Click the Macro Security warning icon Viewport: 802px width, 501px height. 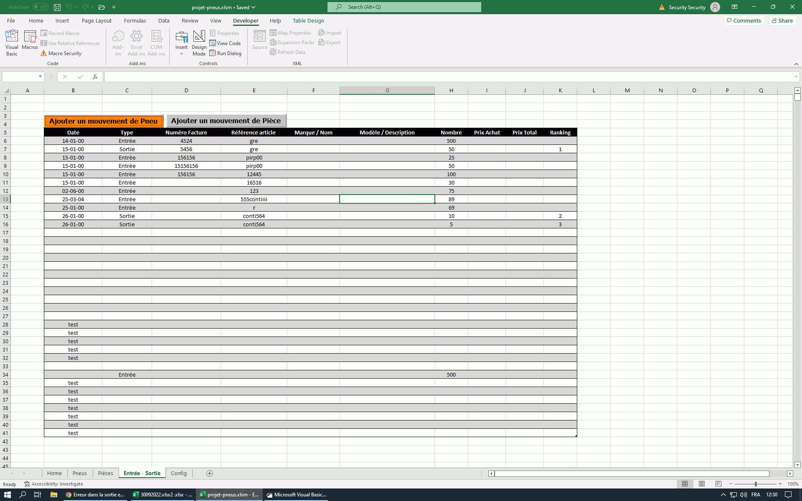(x=44, y=53)
